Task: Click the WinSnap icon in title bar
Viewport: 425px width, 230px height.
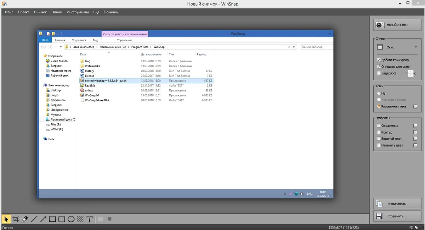Action: coord(4,4)
